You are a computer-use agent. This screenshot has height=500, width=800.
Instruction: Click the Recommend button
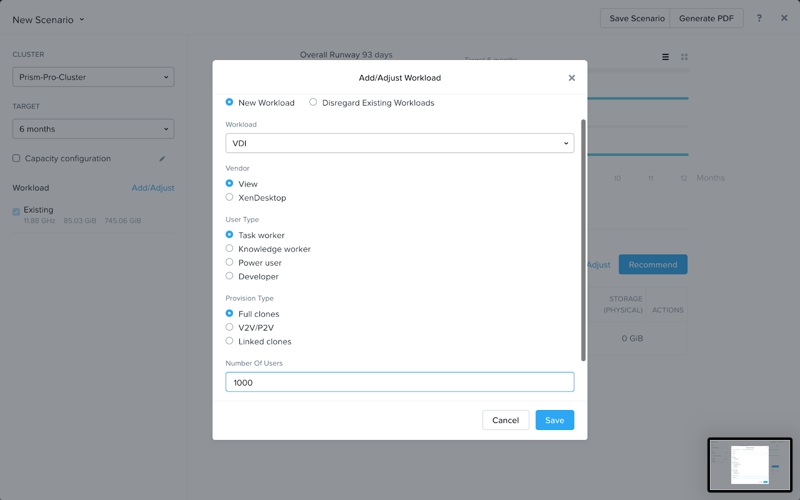point(653,264)
